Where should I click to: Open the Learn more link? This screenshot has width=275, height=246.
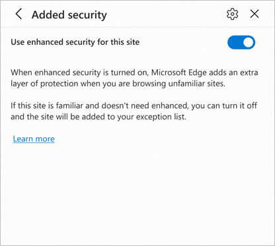pos(34,138)
